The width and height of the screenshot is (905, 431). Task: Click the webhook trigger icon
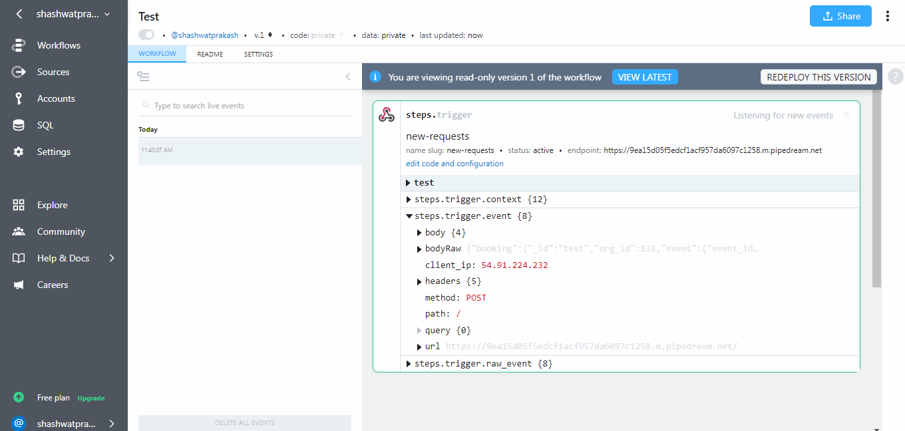click(387, 114)
